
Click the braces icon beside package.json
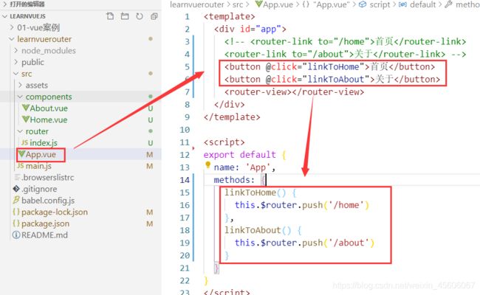point(16,223)
